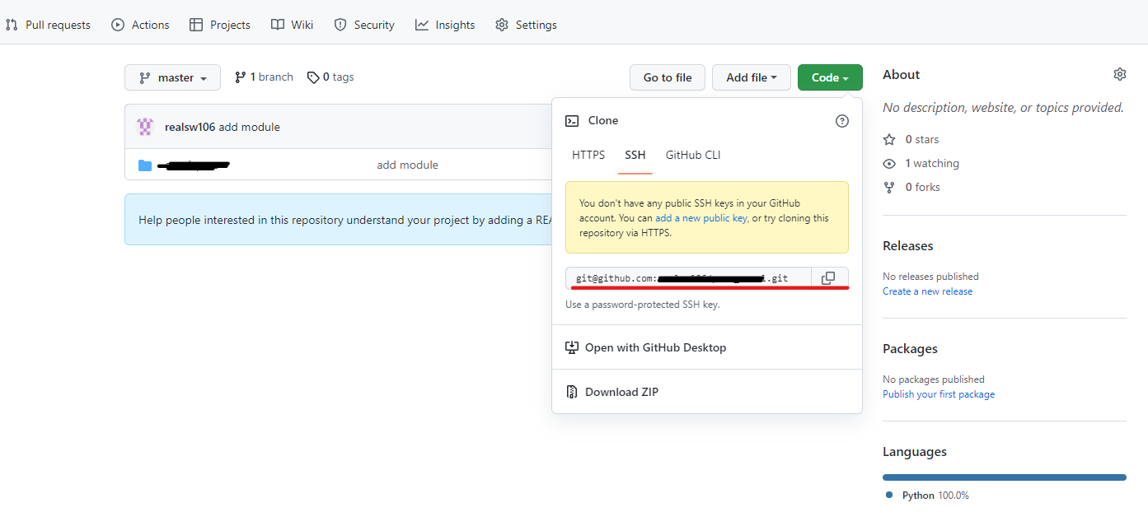Viewport: 1148px width, 526px height.
Task: Open the realsw106 profile link
Action: click(190, 127)
